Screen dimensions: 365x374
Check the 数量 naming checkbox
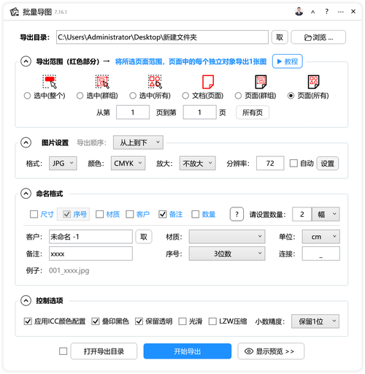[196, 214]
